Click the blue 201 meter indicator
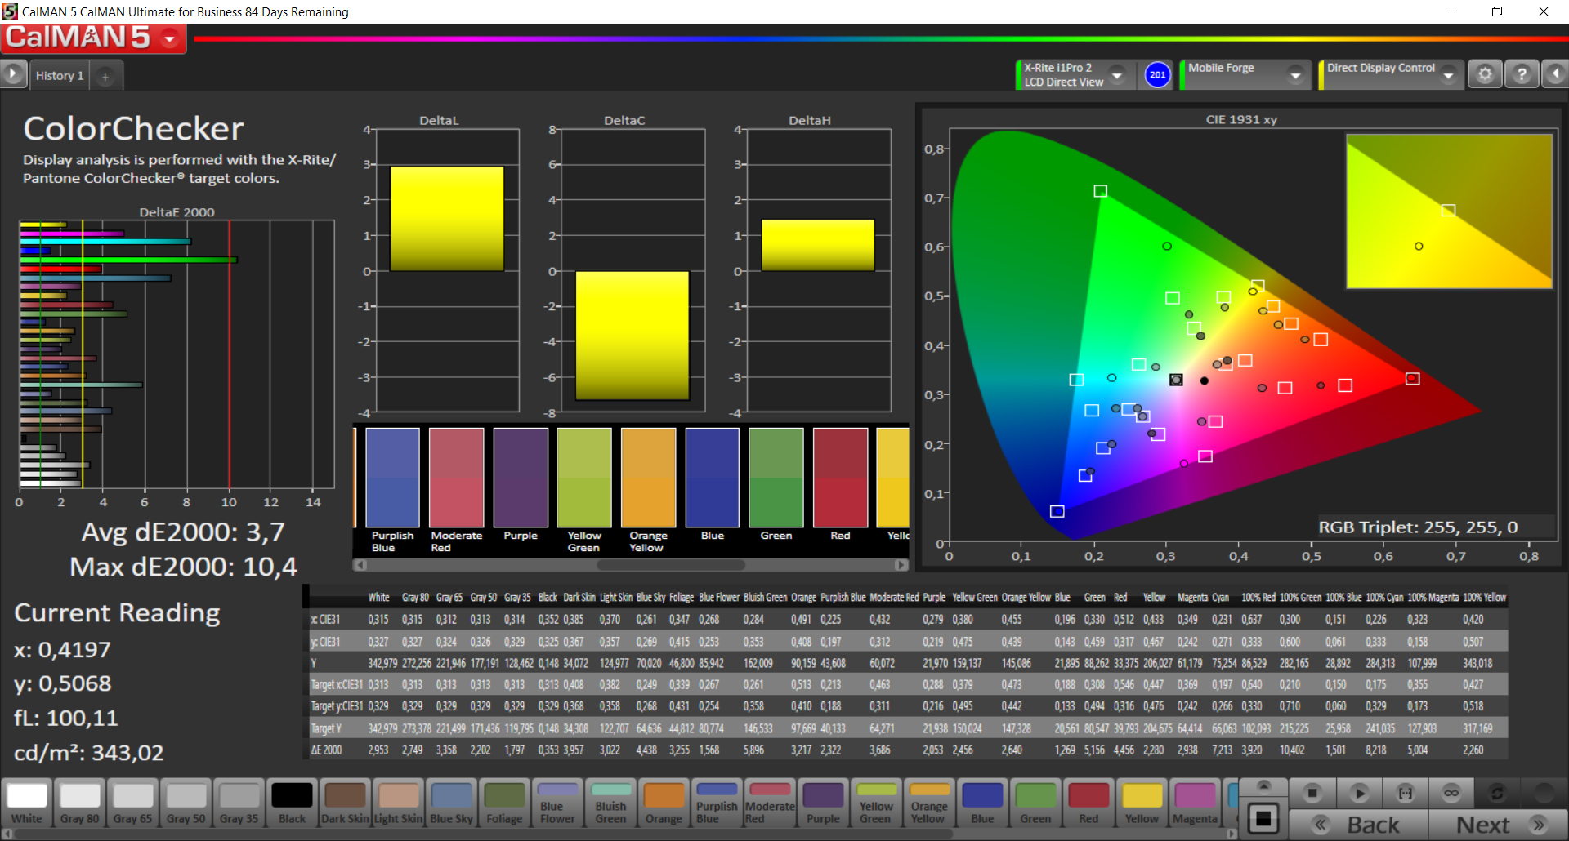The image size is (1569, 841). [x=1157, y=75]
